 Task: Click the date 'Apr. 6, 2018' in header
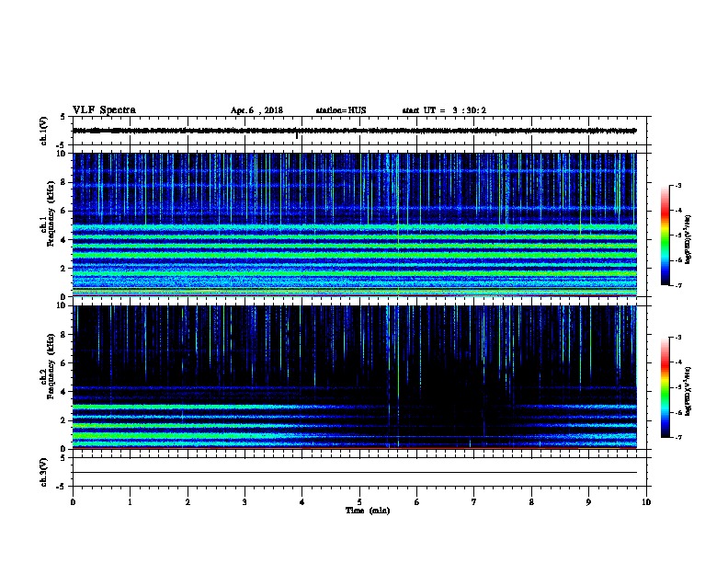(x=256, y=110)
